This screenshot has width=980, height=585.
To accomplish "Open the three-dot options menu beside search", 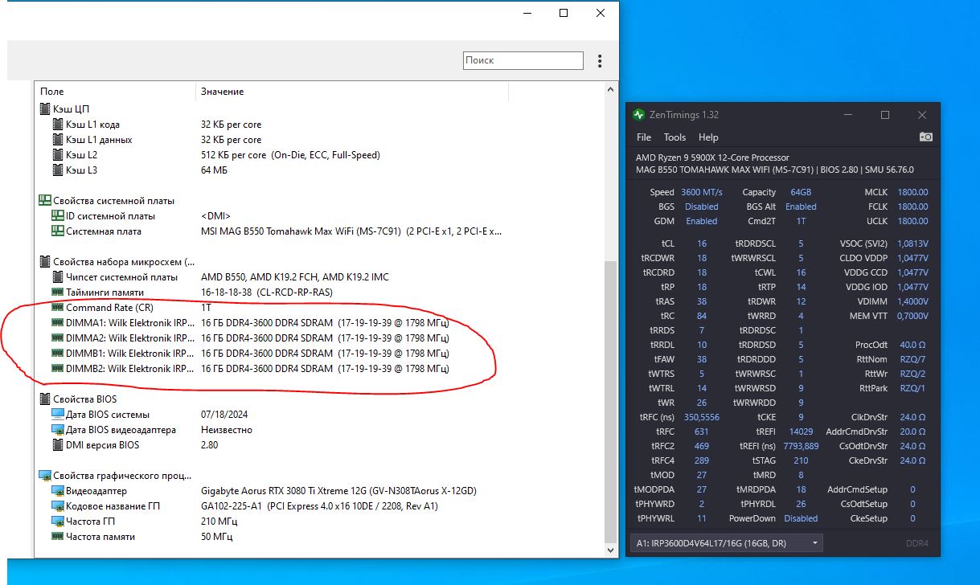I will (600, 61).
